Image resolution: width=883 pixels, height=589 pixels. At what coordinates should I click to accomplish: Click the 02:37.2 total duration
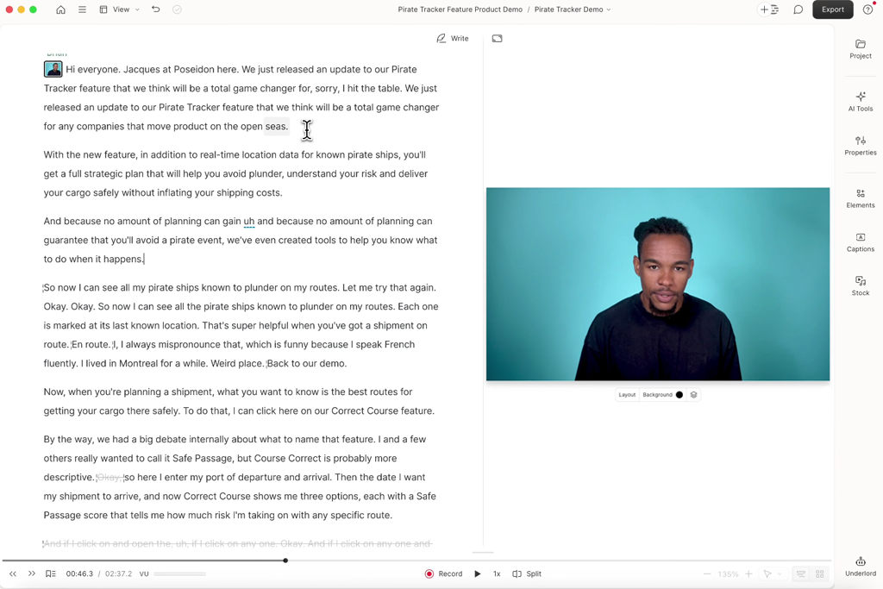[x=118, y=573]
